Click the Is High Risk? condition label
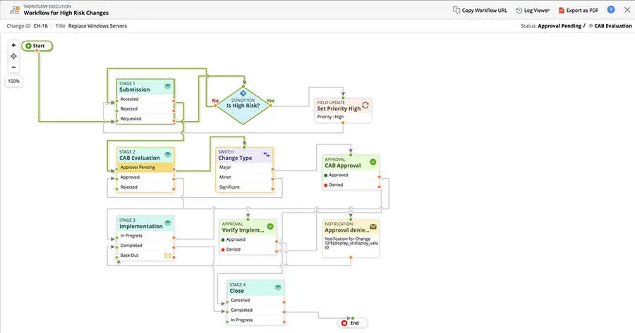This screenshot has width=635, height=333. [243, 106]
